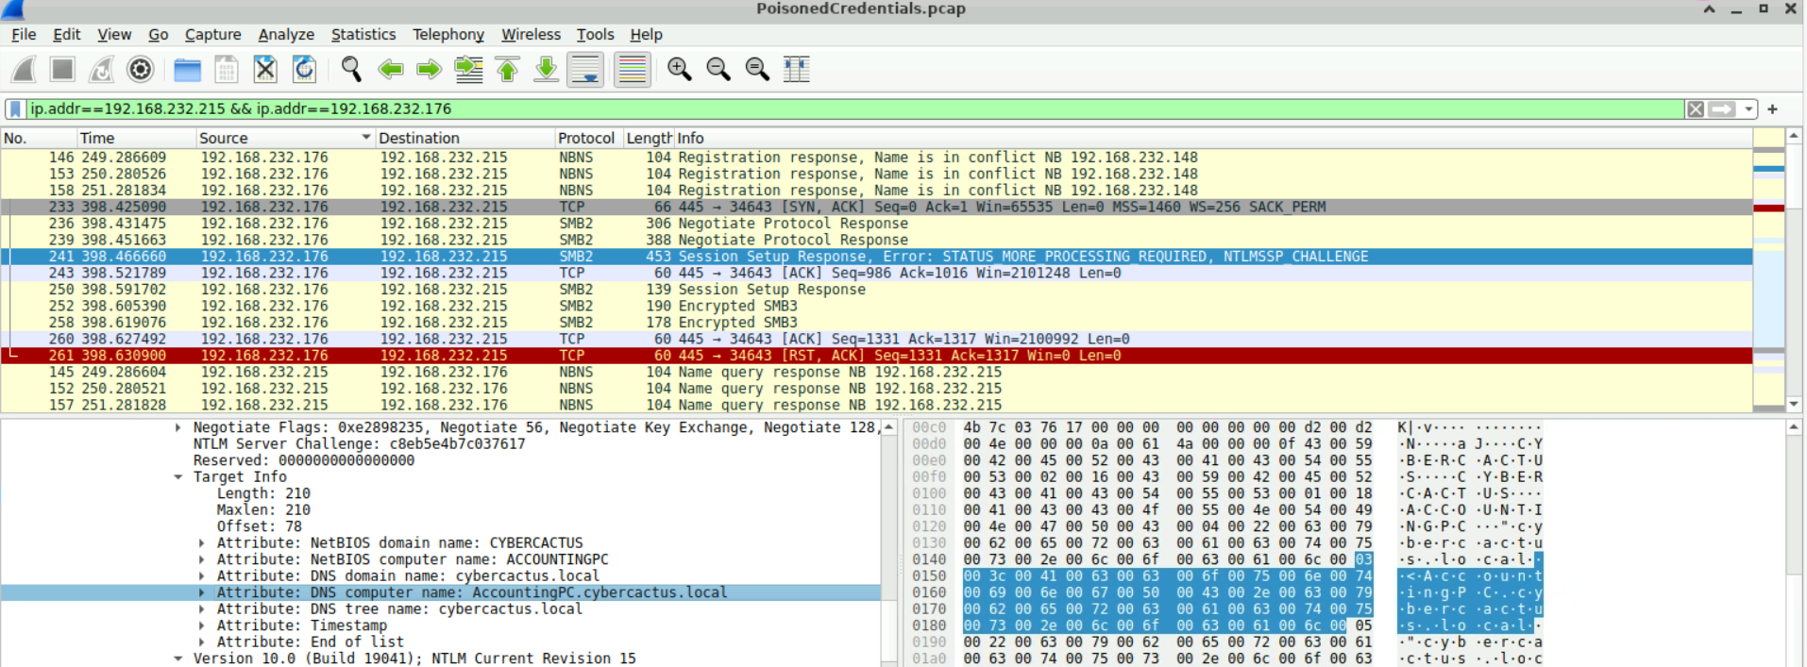
Task: Click the start capture shark fin icon
Action: coord(24,69)
